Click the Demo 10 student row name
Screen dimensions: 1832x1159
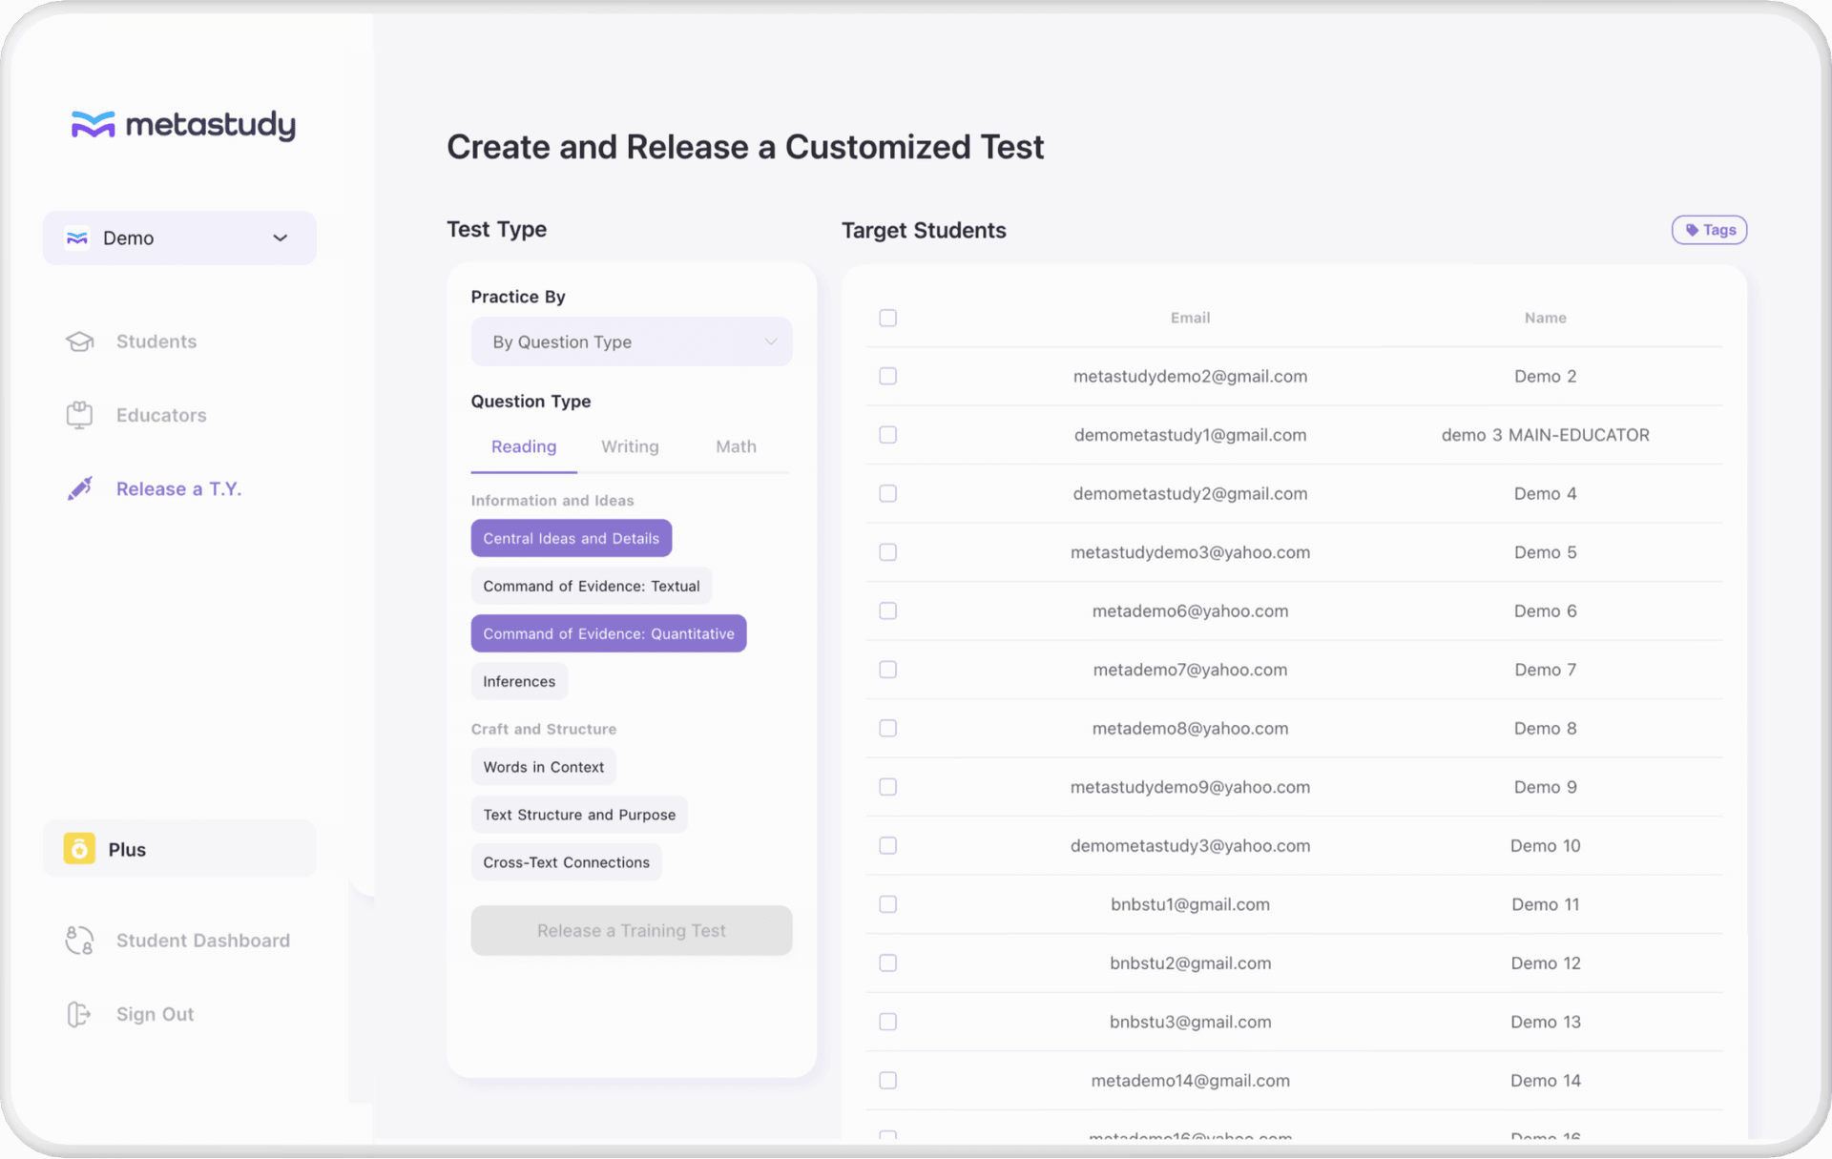point(1544,845)
